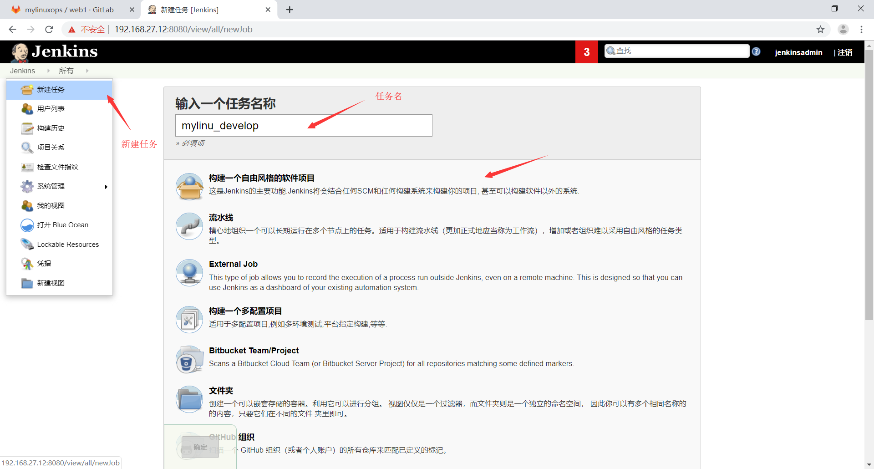Click the 凭据 keys icon
This screenshot has height=469, width=874.
point(27,264)
